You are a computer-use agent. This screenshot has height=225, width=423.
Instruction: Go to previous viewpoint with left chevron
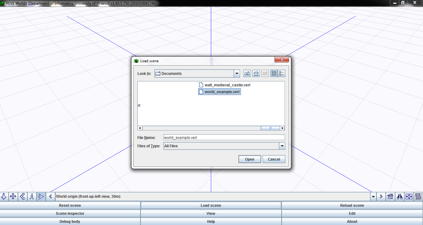[x=51, y=196]
